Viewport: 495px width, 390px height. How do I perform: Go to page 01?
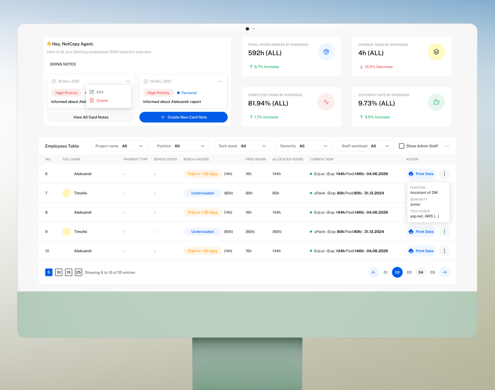(x=385, y=272)
